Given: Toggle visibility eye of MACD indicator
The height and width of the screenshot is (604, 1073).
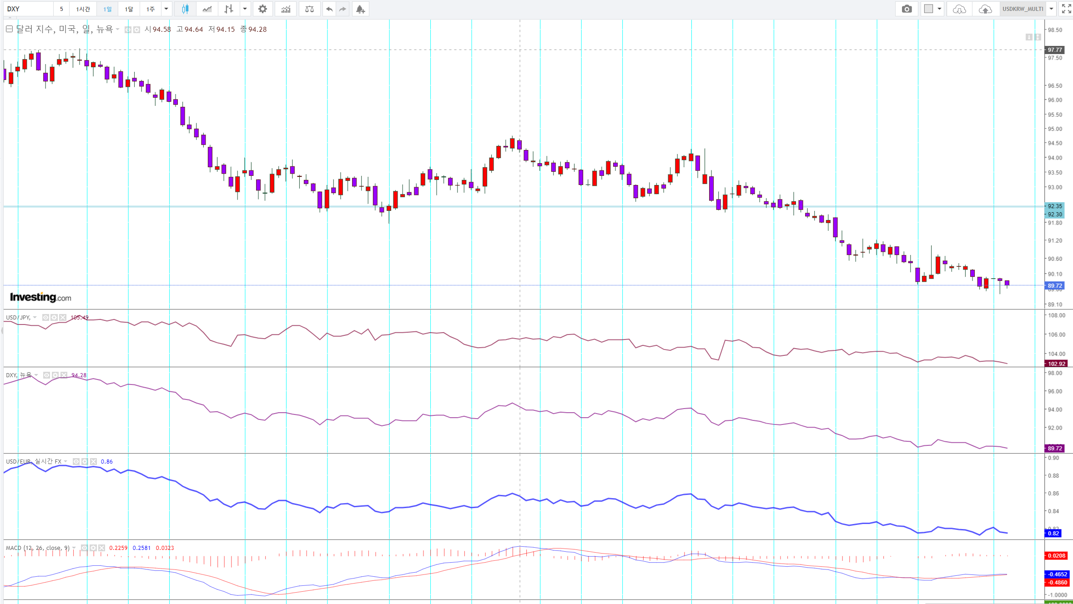Looking at the screenshot, I should tap(85, 548).
